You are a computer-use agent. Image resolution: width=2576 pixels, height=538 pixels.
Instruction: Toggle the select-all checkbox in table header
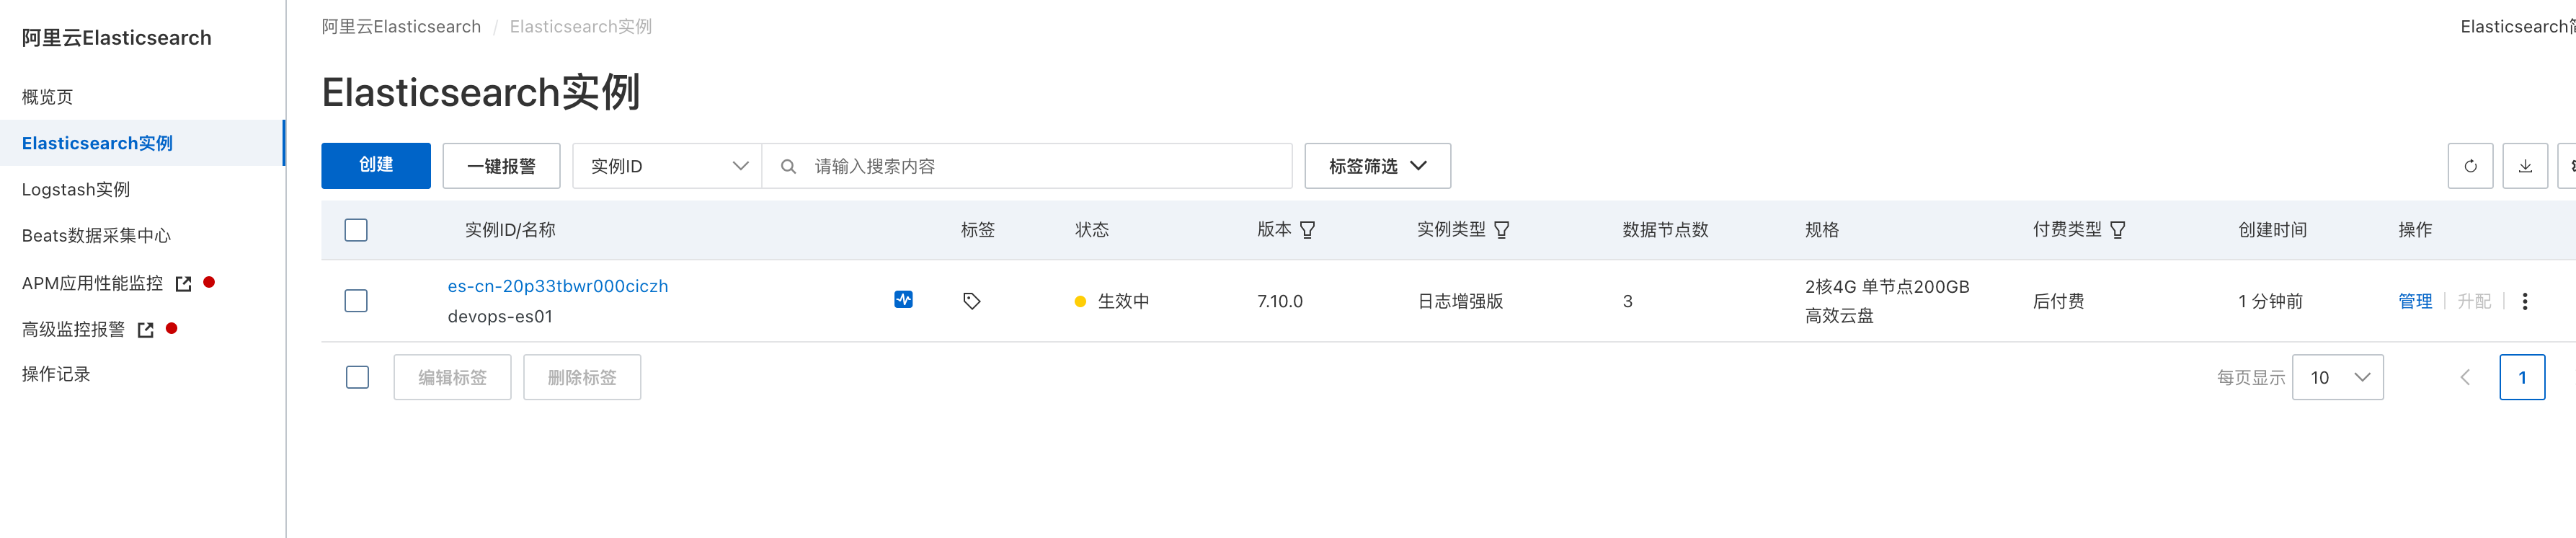356,230
